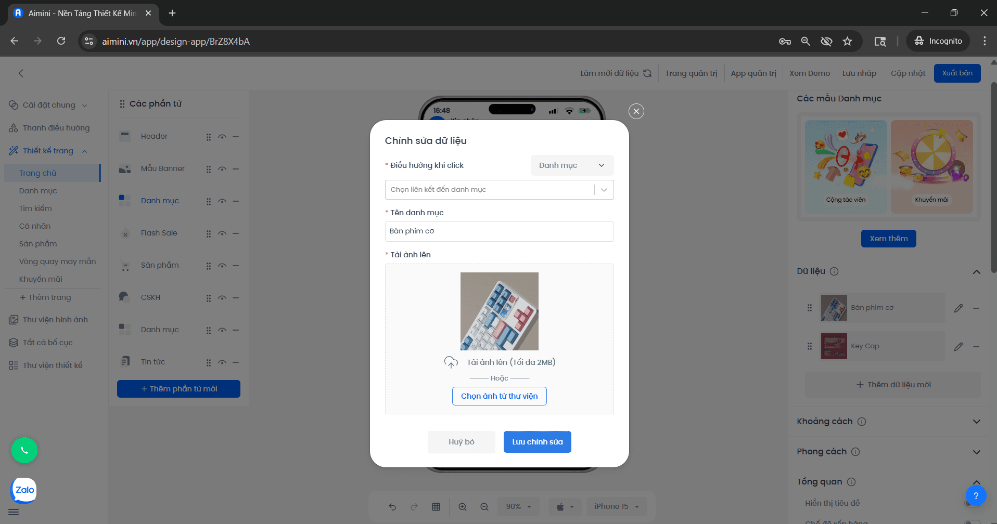Toggle visibility of Header element
Screen dimensions: 997x524
pyautogui.click(x=222, y=137)
